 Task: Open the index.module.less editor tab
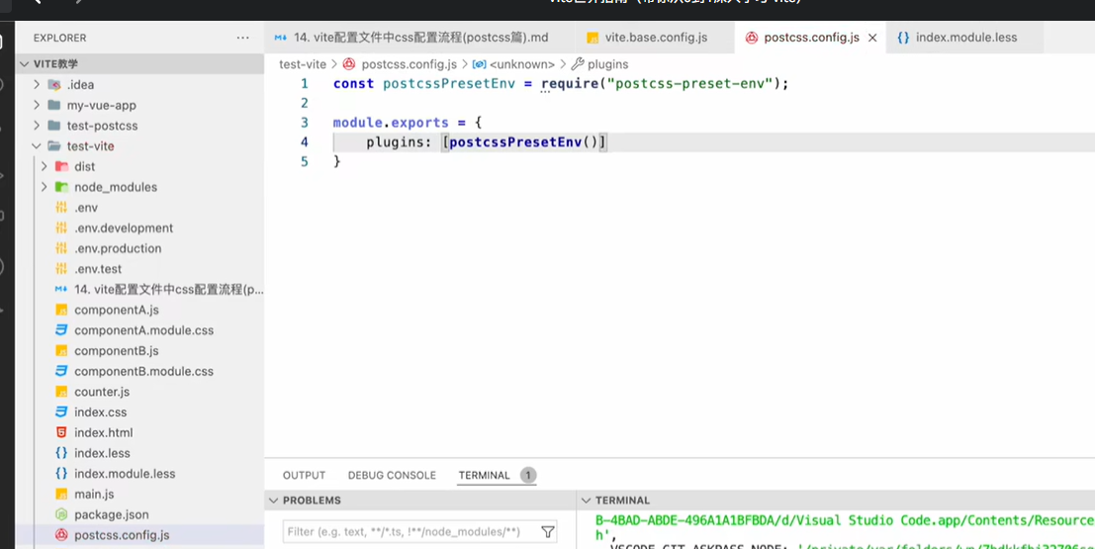pos(965,38)
